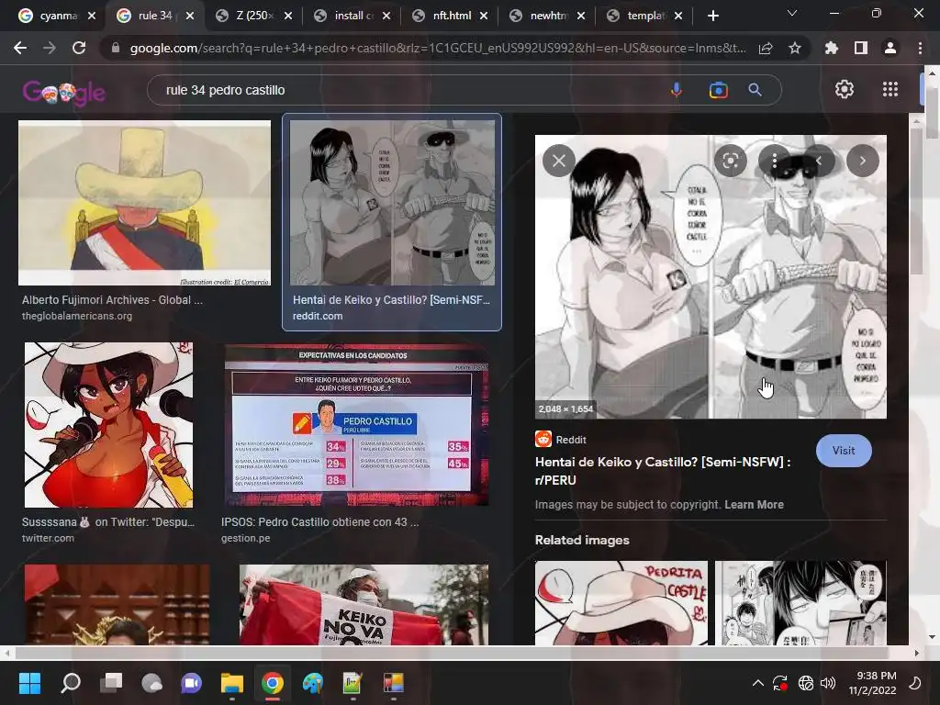Image resolution: width=940 pixels, height=705 pixels.
Task: Open the Pedrita Castle related image
Action: (x=621, y=603)
